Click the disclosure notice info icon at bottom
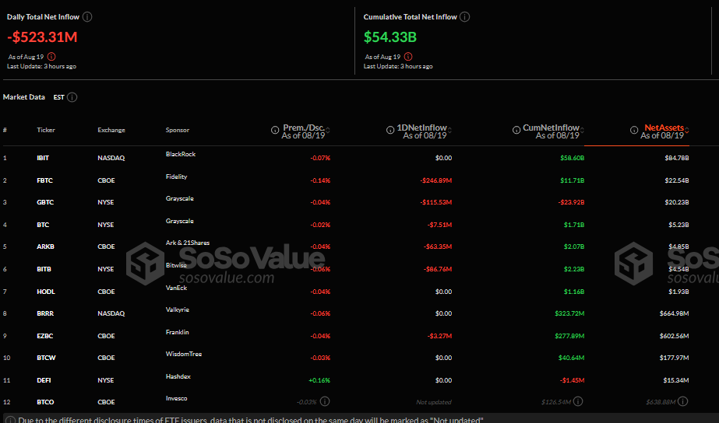Screen dimensions: 719x423 click(10, 420)
